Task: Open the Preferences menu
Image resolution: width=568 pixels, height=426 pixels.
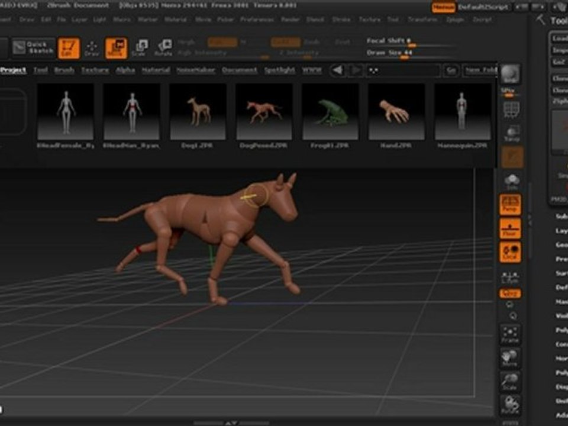Action: coord(256,19)
